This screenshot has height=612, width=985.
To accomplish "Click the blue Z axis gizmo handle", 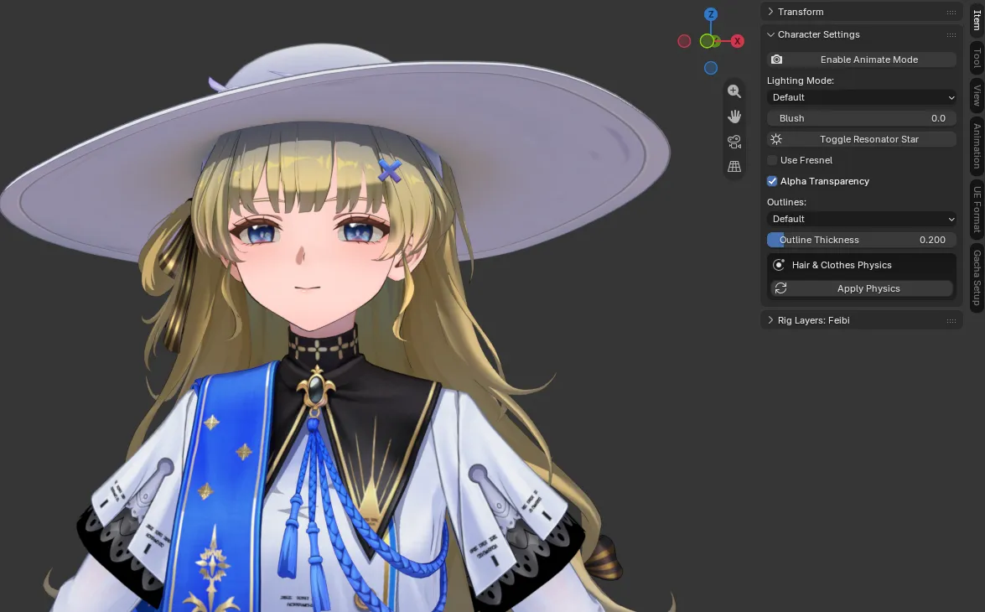I will 711,13.
